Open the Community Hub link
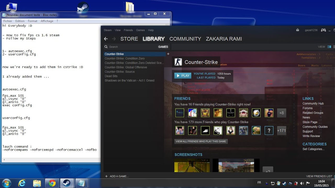The image size is (335, 188). [x=313, y=104]
